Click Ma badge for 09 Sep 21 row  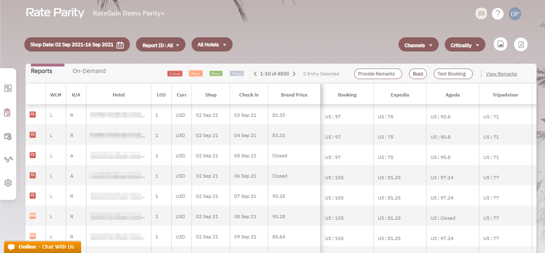pyautogui.click(x=33, y=236)
